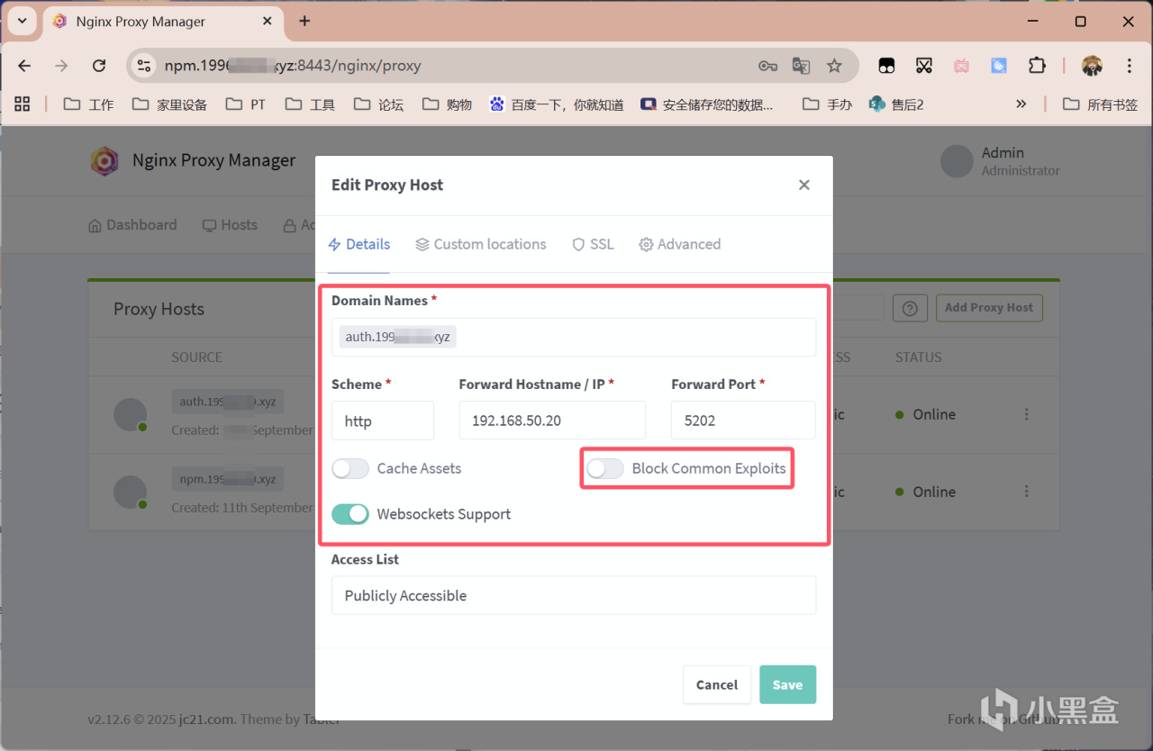The image size is (1153, 751).
Task: Enable the Cache Assets switch
Action: coord(350,468)
